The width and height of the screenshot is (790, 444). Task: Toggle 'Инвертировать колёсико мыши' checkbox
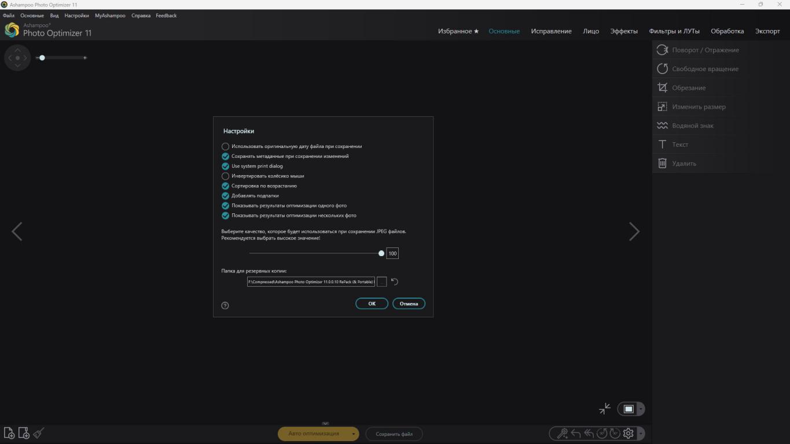click(x=226, y=176)
